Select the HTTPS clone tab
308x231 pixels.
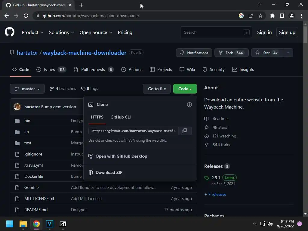[x=97, y=117]
